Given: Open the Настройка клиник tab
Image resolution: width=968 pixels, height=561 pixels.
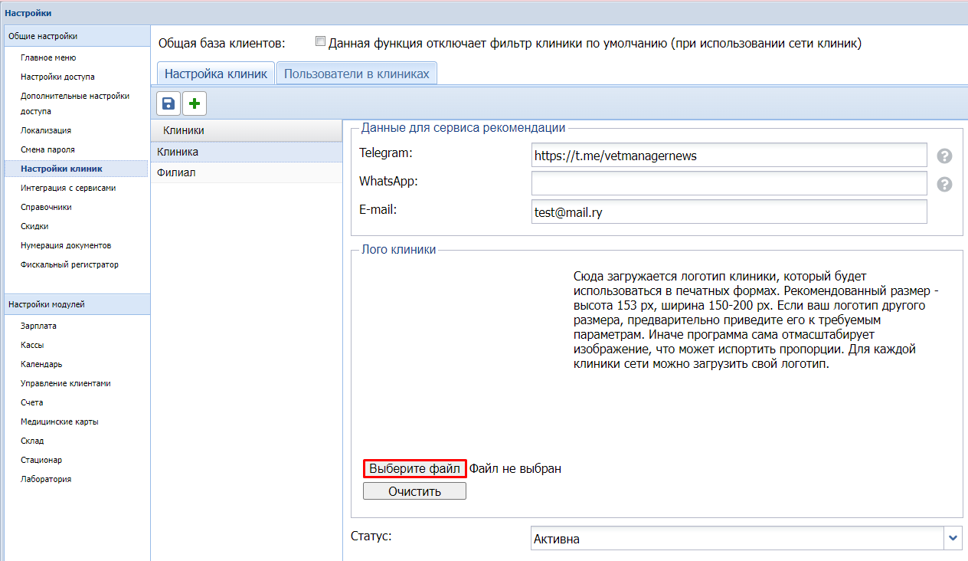Looking at the screenshot, I should click(215, 74).
